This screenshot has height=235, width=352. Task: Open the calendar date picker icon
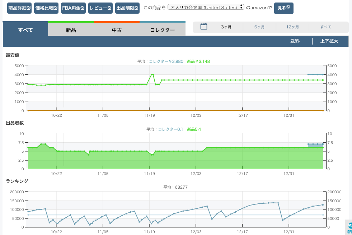pos(204,27)
